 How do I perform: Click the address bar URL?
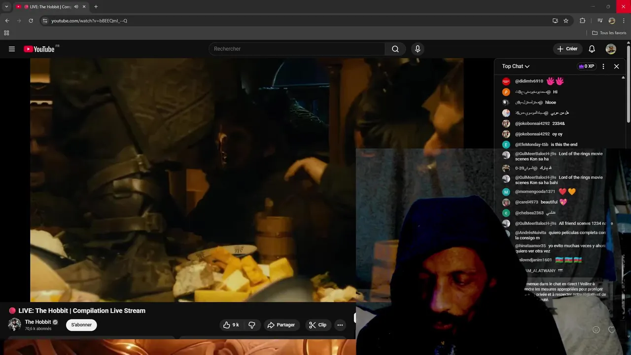coord(89,21)
